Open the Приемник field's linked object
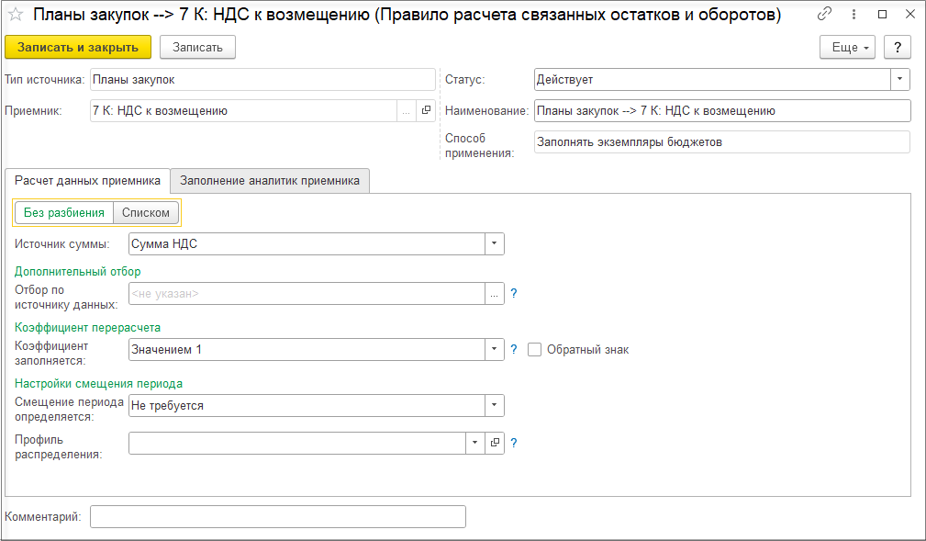926x541 pixels. click(426, 111)
